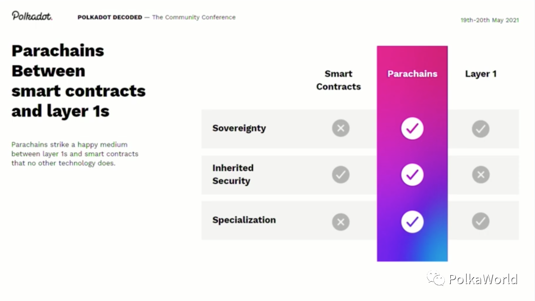Click the Parachains Inherited Security checkmark
The image size is (535, 301).
tap(412, 175)
